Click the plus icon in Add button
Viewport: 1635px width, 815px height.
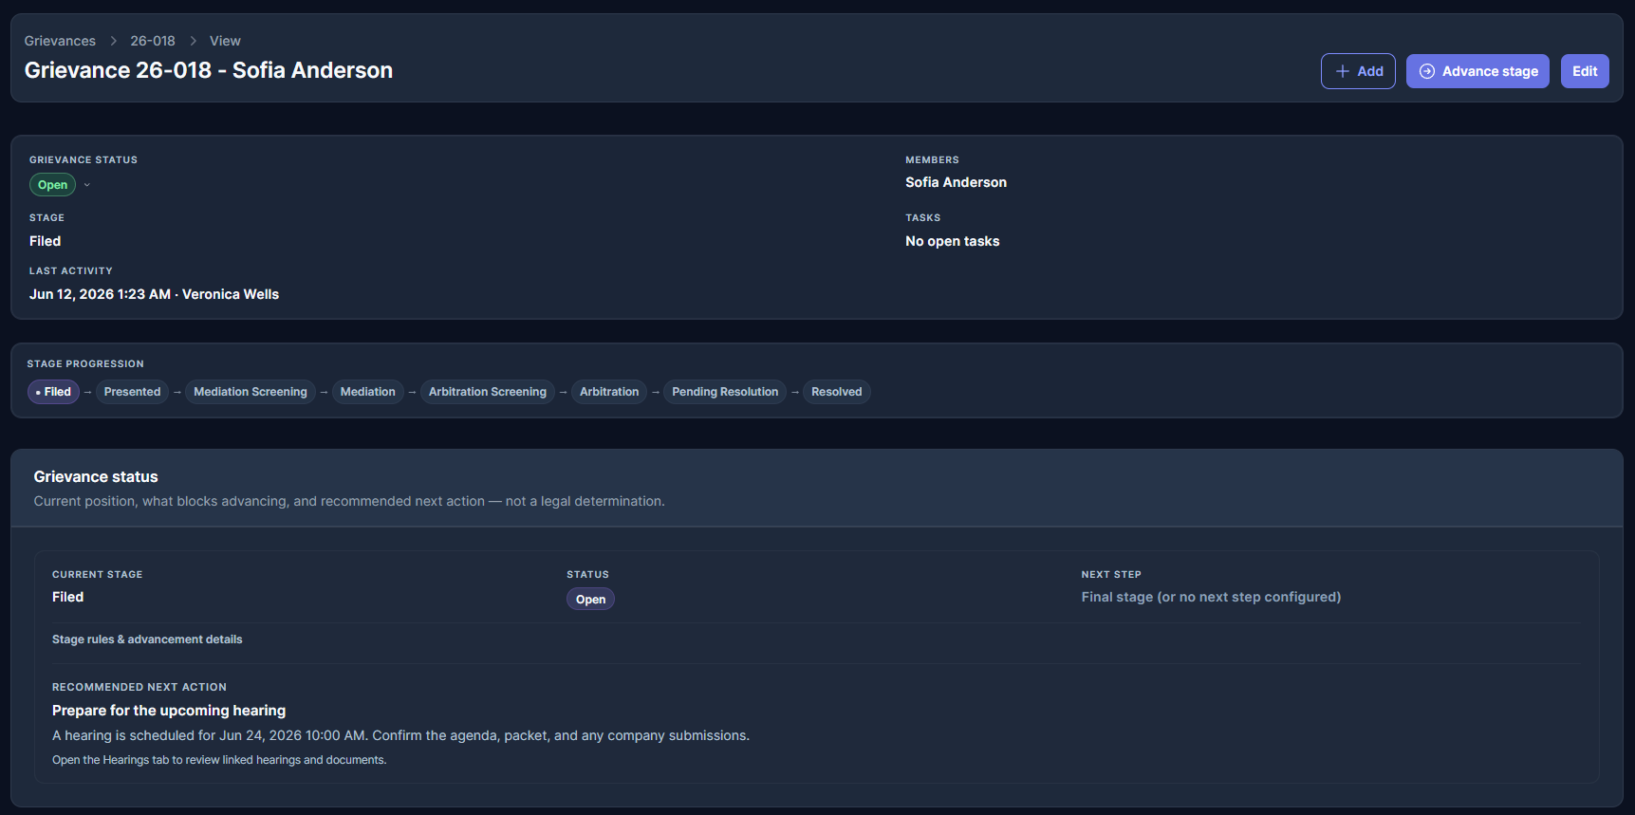1342,71
